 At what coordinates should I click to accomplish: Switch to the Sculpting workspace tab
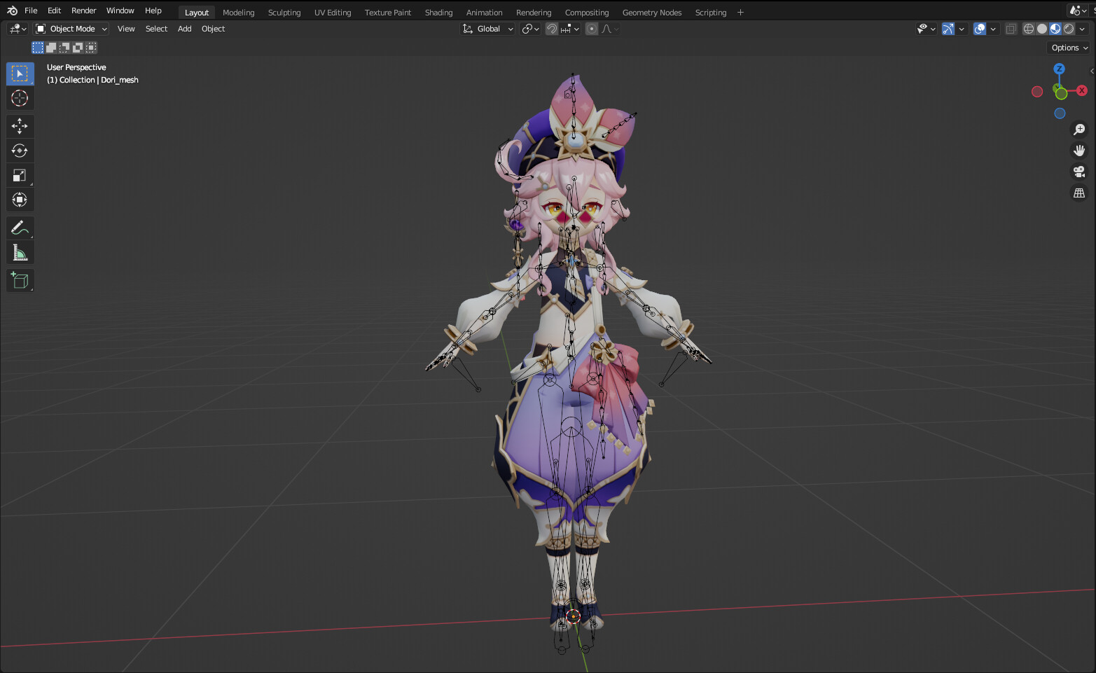click(x=284, y=13)
